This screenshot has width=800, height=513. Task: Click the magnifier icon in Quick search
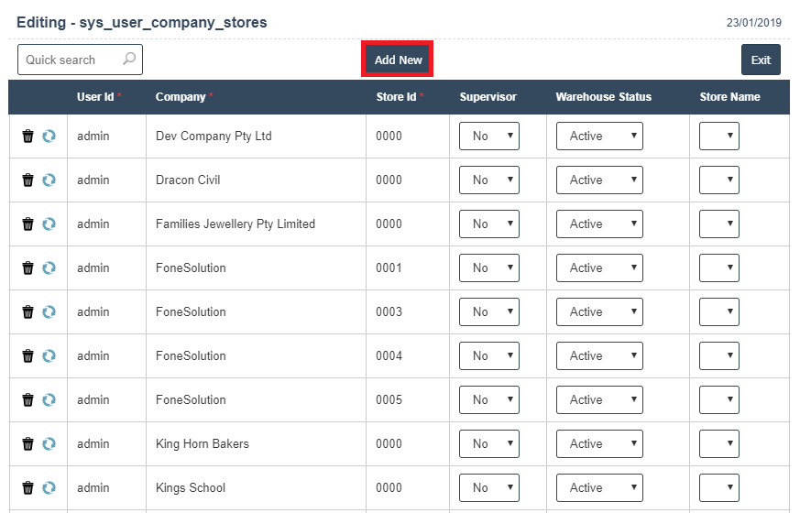129,60
